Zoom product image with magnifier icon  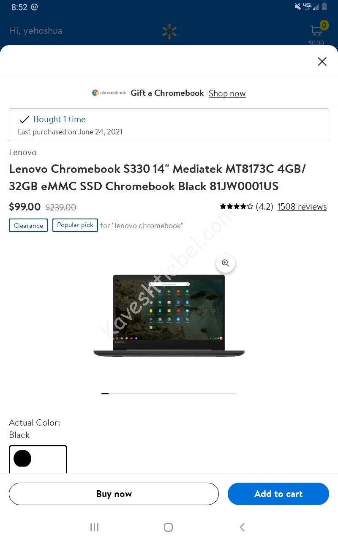(x=226, y=263)
